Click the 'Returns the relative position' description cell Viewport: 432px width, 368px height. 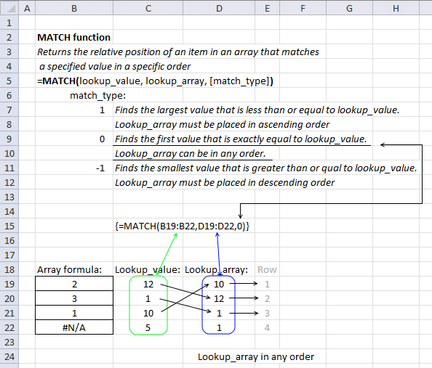point(178,52)
